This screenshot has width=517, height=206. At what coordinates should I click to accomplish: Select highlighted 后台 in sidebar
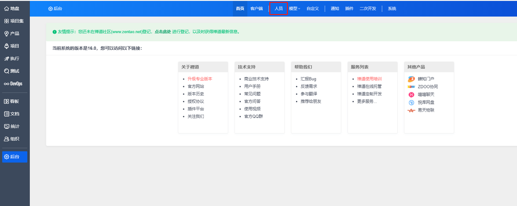pos(15,157)
